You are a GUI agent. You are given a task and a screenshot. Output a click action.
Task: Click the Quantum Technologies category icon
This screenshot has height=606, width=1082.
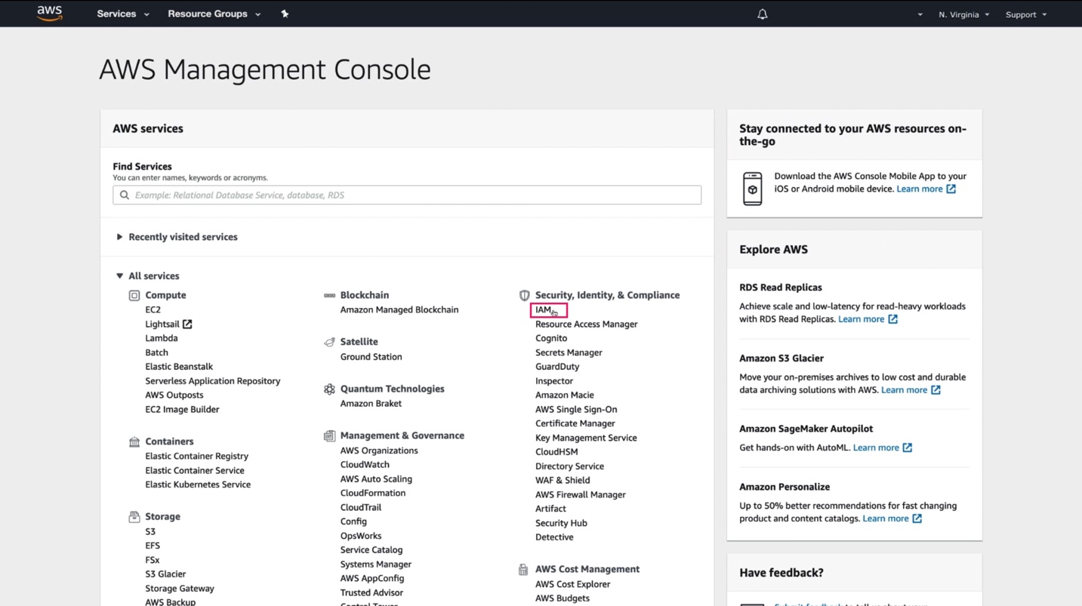click(x=329, y=389)
